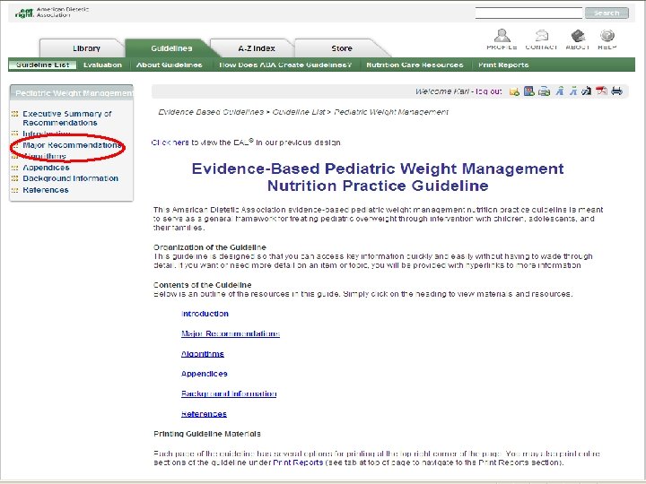646x484 pixels.
Task: Click the printer-with-plus print queue icon
Action: [x=545, y=91]
